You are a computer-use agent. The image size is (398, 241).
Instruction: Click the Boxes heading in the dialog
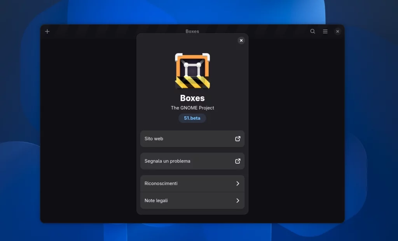[192, 98]
